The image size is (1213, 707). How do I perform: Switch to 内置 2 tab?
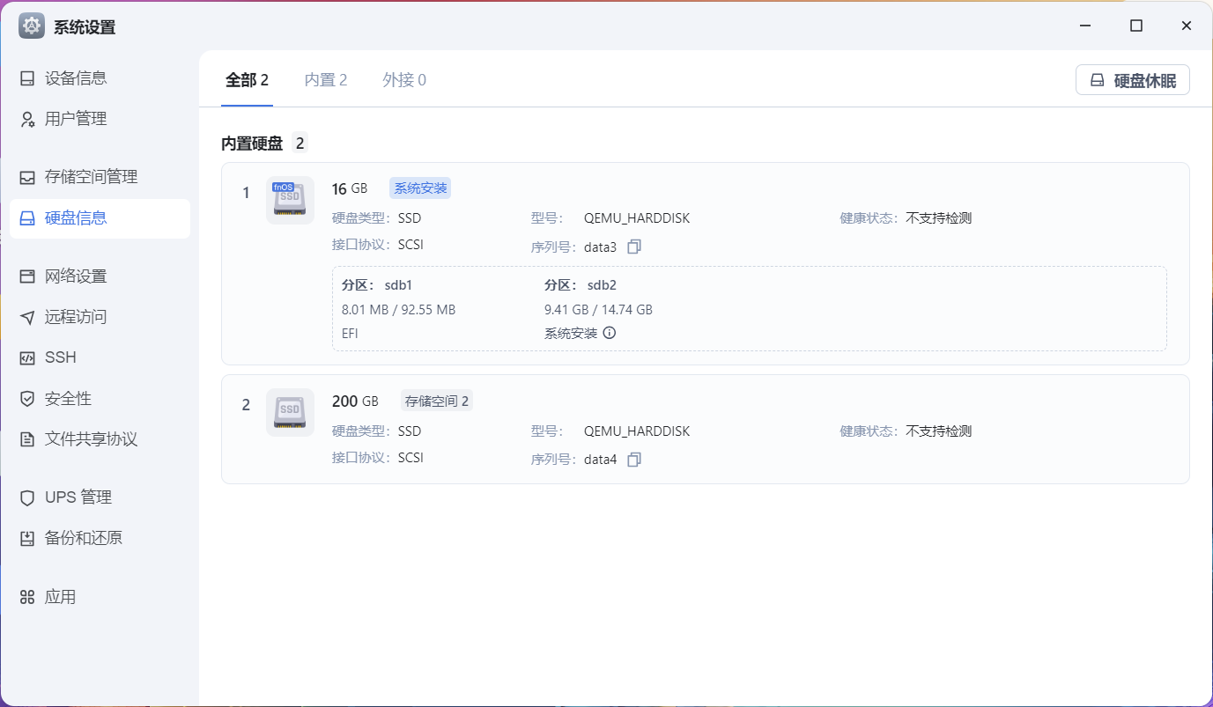326,80
